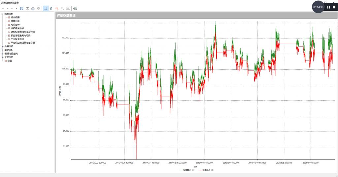Click the 2020/6/8 23:00:00 date label
Screen dimensions: 338x177
click(x=284, y=163)
